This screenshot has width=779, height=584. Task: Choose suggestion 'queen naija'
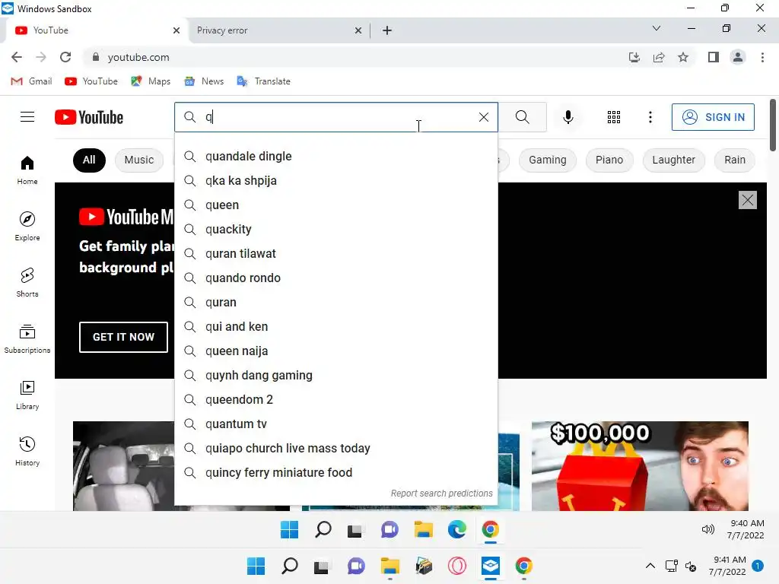336,351
